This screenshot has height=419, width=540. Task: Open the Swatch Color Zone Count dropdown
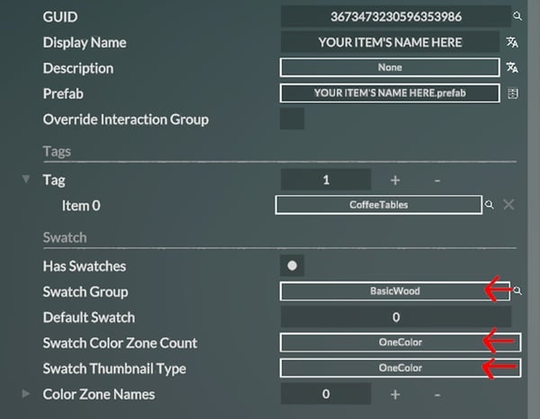click(x=400, y=343)
